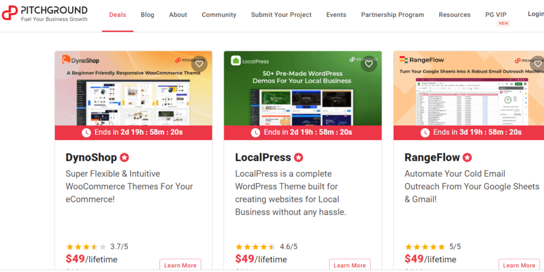The image size is (544, 272).
Task: Click the PitchGround logo icon
Action: (x=10, y=13)
